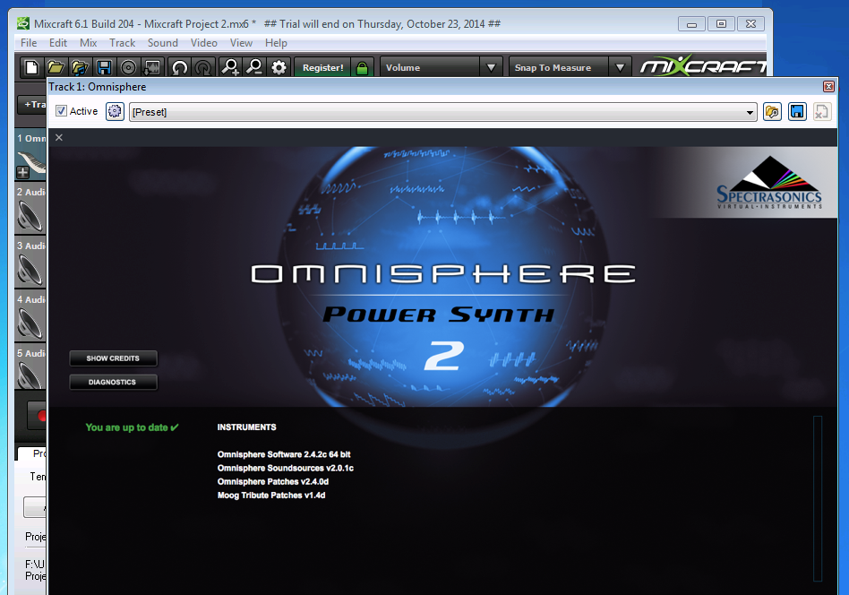Open the Snap To Measure dropdown arrow
Image resolution: width=849 pixels, height=595 pixels.
[620, 68]
